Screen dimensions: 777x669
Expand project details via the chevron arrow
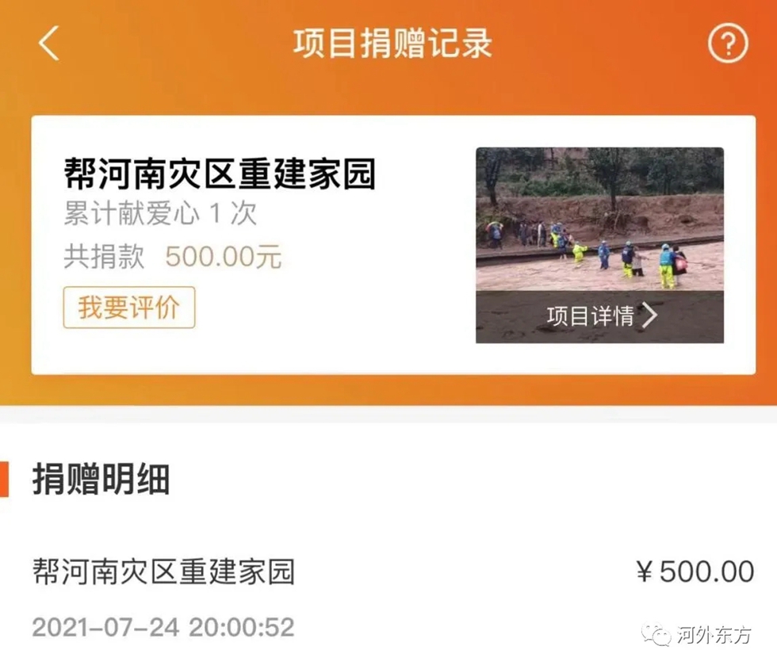649,315
